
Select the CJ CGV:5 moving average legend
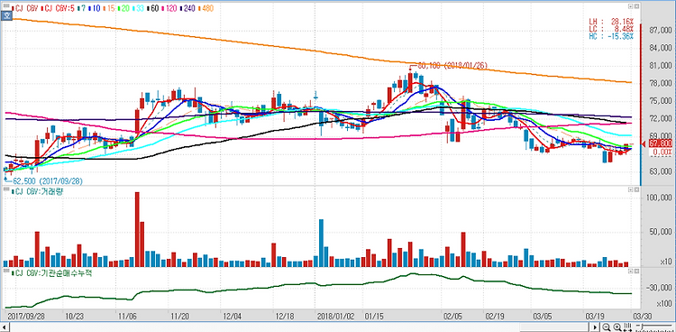(x=57, y=8)
